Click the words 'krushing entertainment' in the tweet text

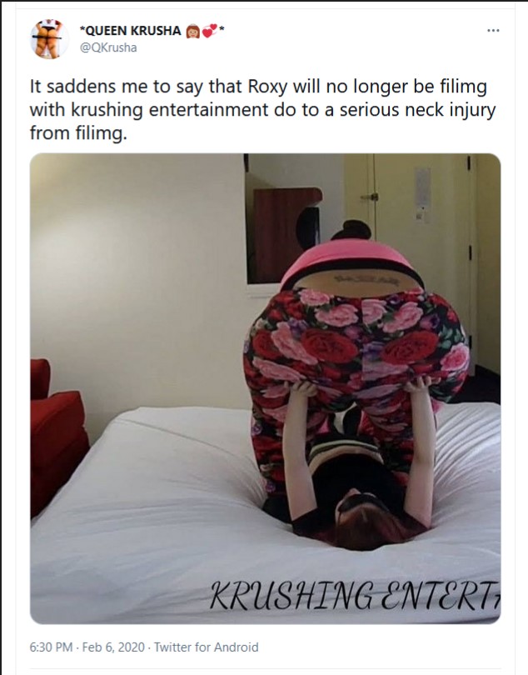169,110
